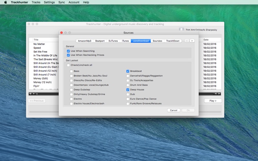Screen dimensions: 258x161
Task: Open the DJTunes source tab
Action: tap(113, 41)
